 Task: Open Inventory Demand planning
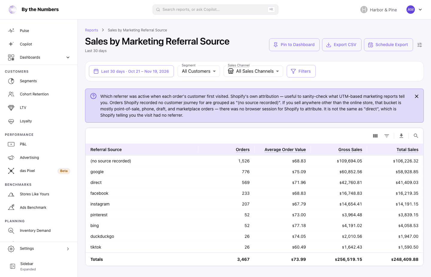[x=39, y=231]
